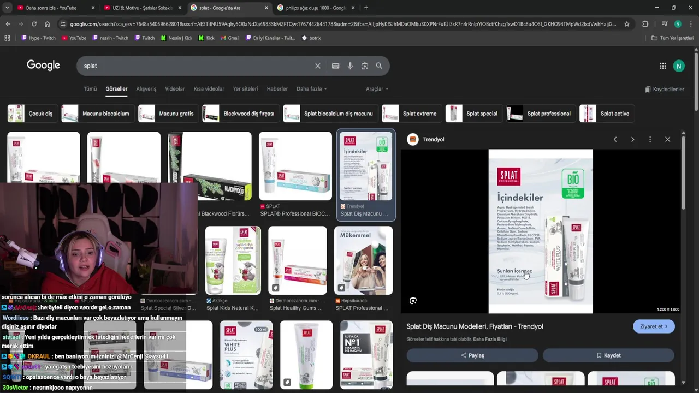This screenshot has width=699, height=393.
Task: Open the Kısa videolar tab
Action: tap(209, 89)
